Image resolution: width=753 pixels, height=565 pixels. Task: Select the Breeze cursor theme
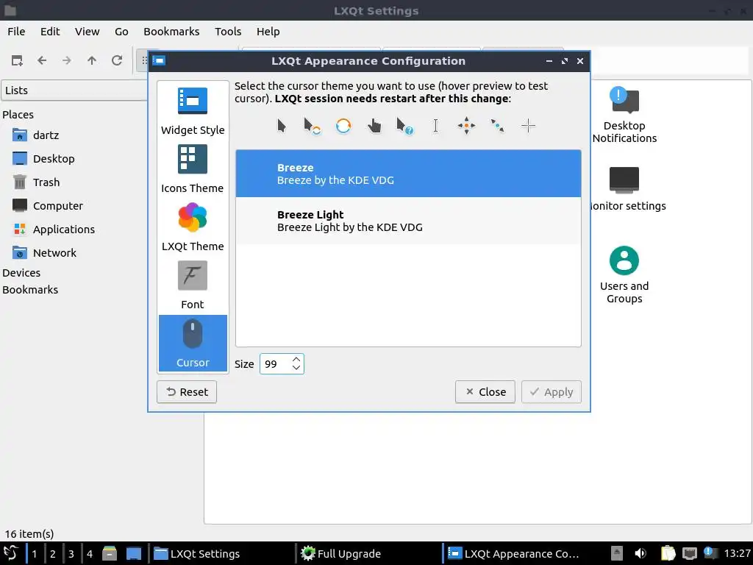tap(408, 174)
